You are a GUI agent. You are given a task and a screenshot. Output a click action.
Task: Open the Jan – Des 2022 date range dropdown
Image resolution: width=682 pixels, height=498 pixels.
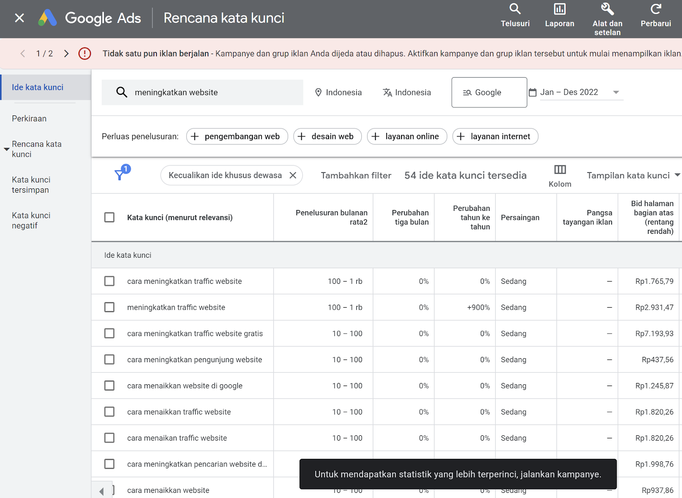pos(581,92)
